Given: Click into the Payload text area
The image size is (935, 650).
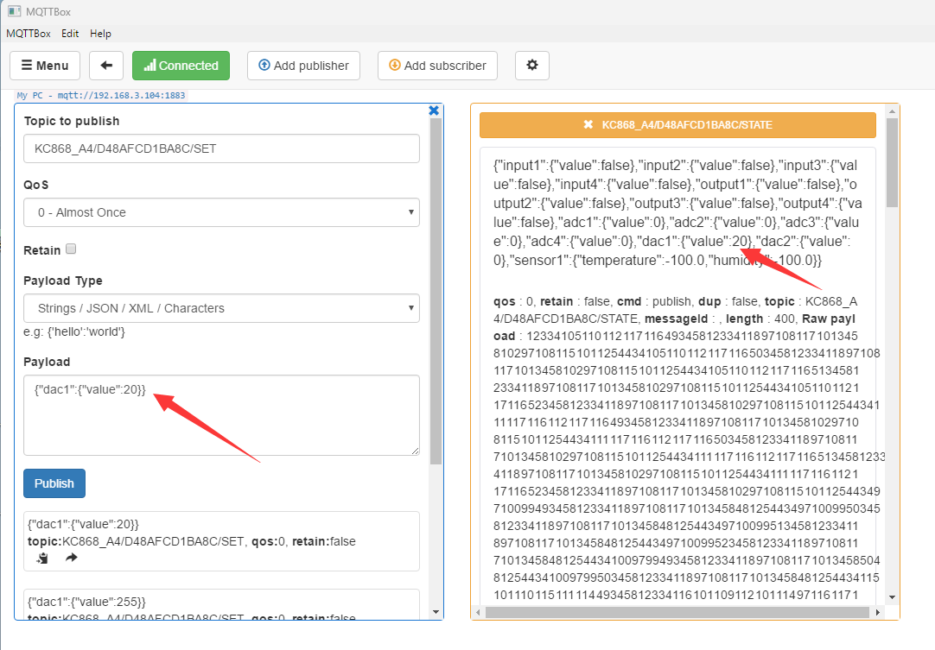Looking at the screenshot, I should (221, 414).
